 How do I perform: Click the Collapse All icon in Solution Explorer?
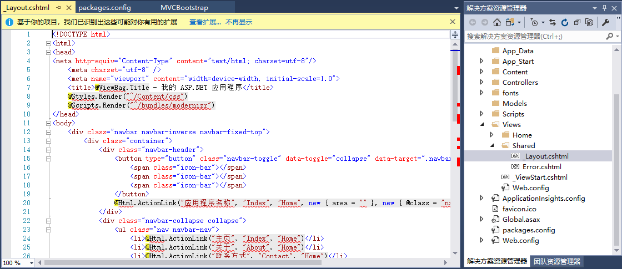click(x=577, y=22)
